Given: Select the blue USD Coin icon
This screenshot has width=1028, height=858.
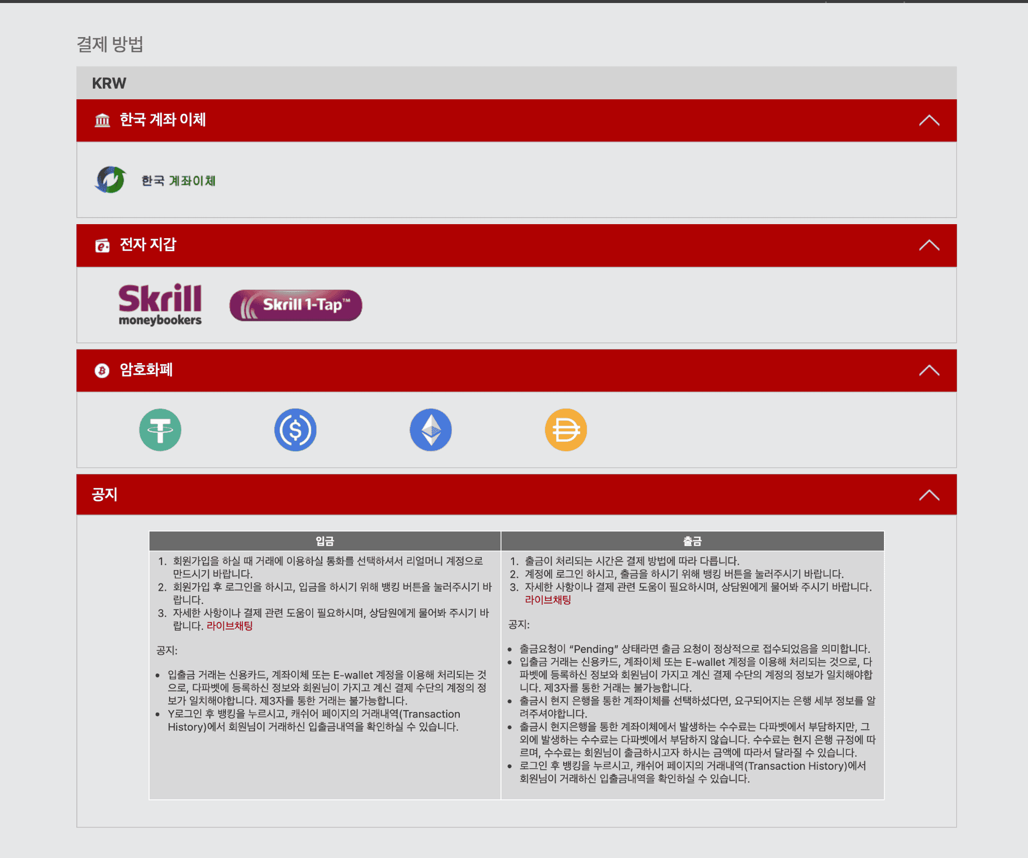Looking at the screenshot, I should 295,430.
